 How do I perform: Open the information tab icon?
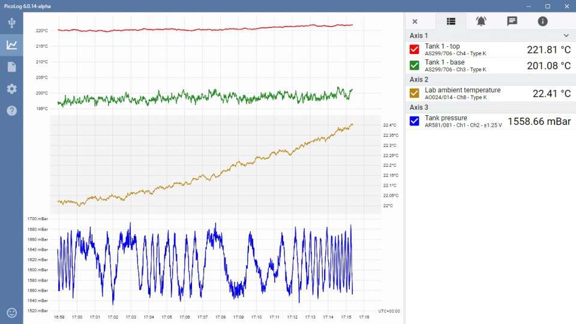542,21
